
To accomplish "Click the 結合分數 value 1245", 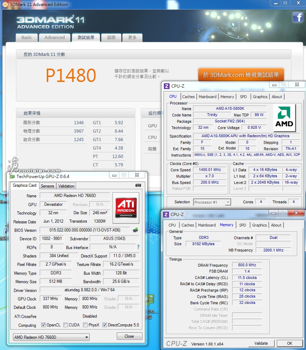I will point(79,140).
